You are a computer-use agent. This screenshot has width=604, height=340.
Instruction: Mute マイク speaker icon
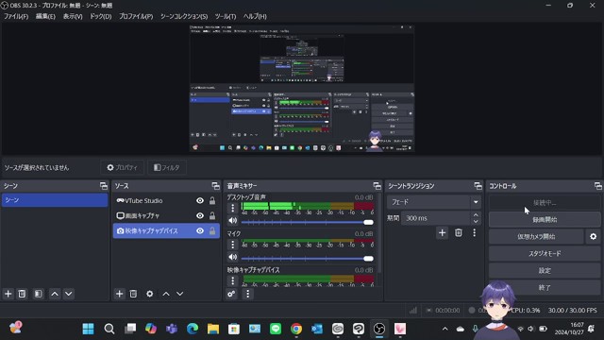coord(233,257)
